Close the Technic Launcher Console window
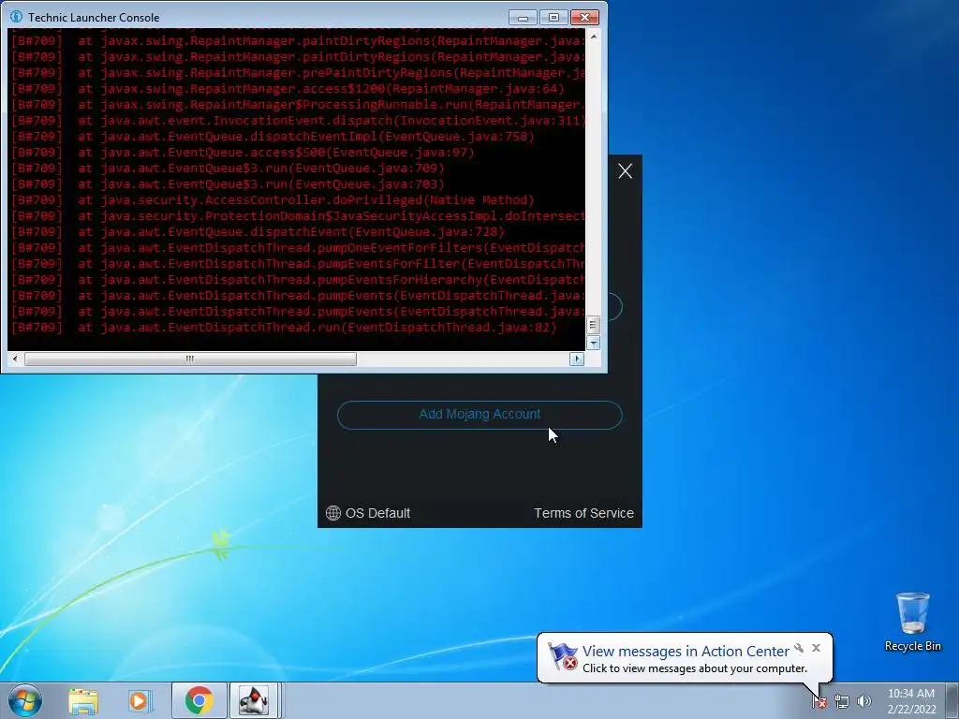 tap(584, 17)
